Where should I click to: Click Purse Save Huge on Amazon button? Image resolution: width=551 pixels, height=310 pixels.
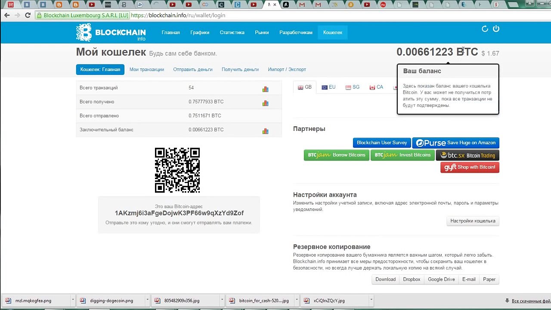[455, 143]
